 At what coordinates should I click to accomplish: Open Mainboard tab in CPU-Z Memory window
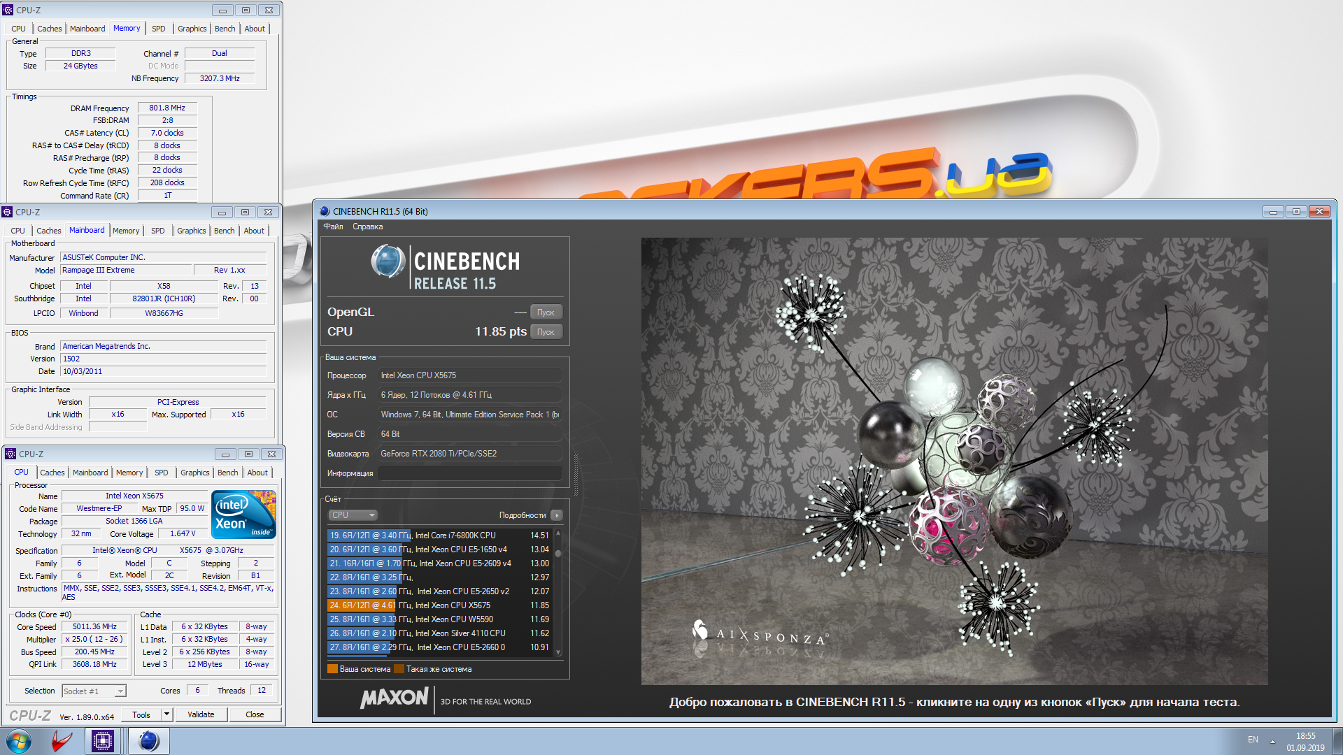(x=87, y=29)
